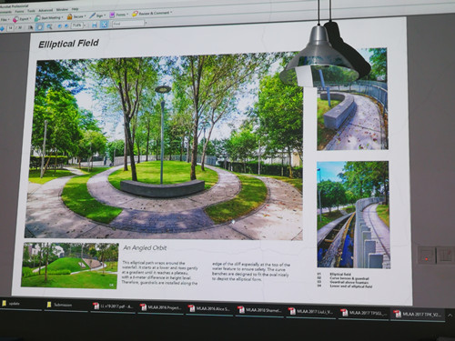This screenshot has height=341, width=455.
Task: Open the Advanced menu
Action: click(45, 10)
